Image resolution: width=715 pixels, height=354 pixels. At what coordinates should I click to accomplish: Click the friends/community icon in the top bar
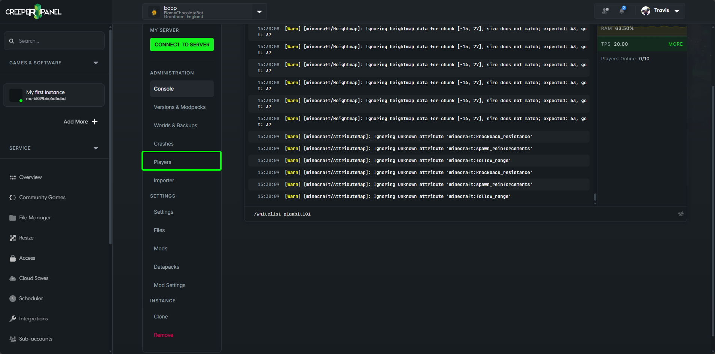(605, 10)
